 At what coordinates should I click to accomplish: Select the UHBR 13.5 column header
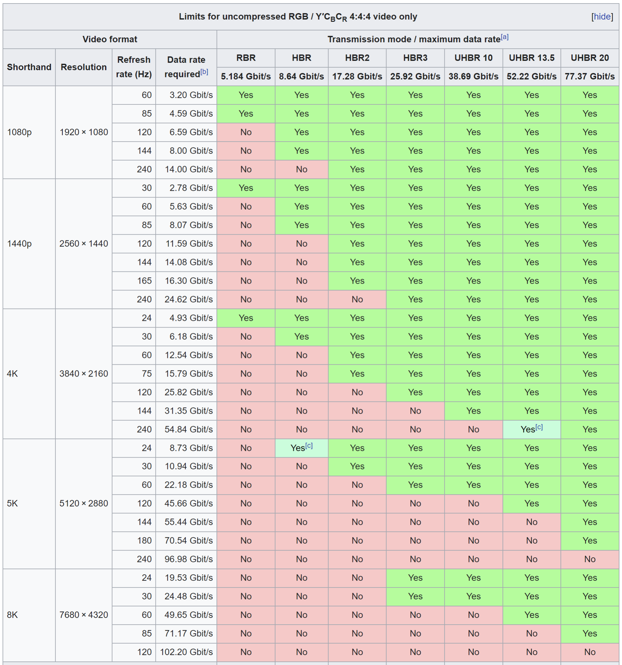point(531,58)
